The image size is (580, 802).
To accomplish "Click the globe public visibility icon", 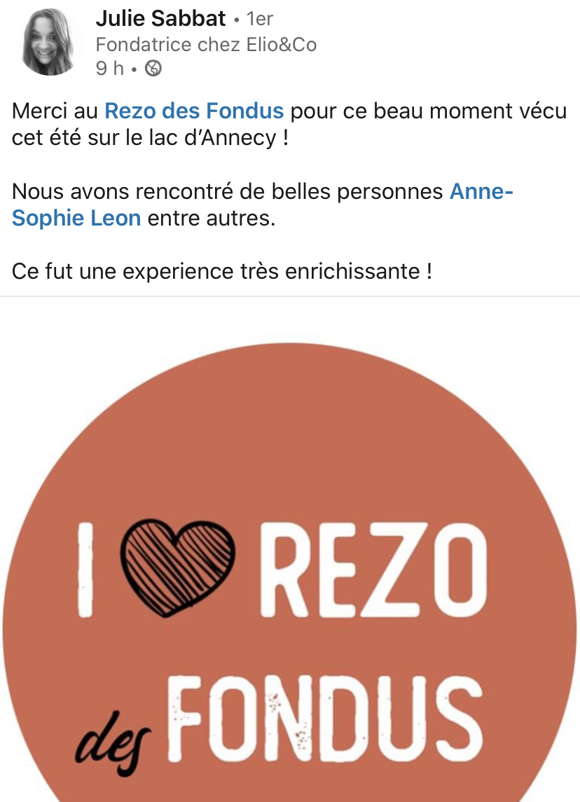I will tap(153, 68).
